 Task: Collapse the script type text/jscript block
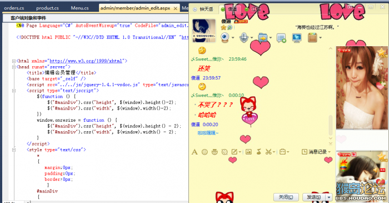pos(14,91)
